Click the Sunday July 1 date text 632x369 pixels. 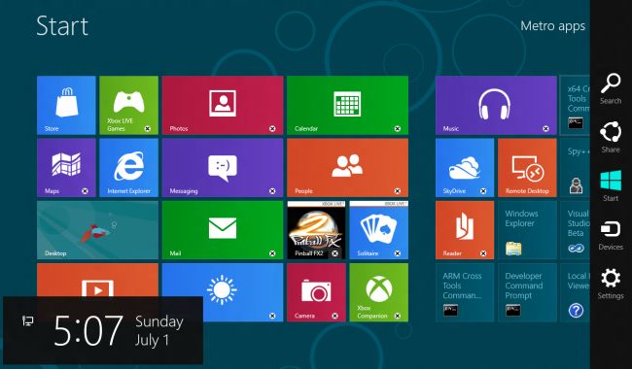[159, 331]
